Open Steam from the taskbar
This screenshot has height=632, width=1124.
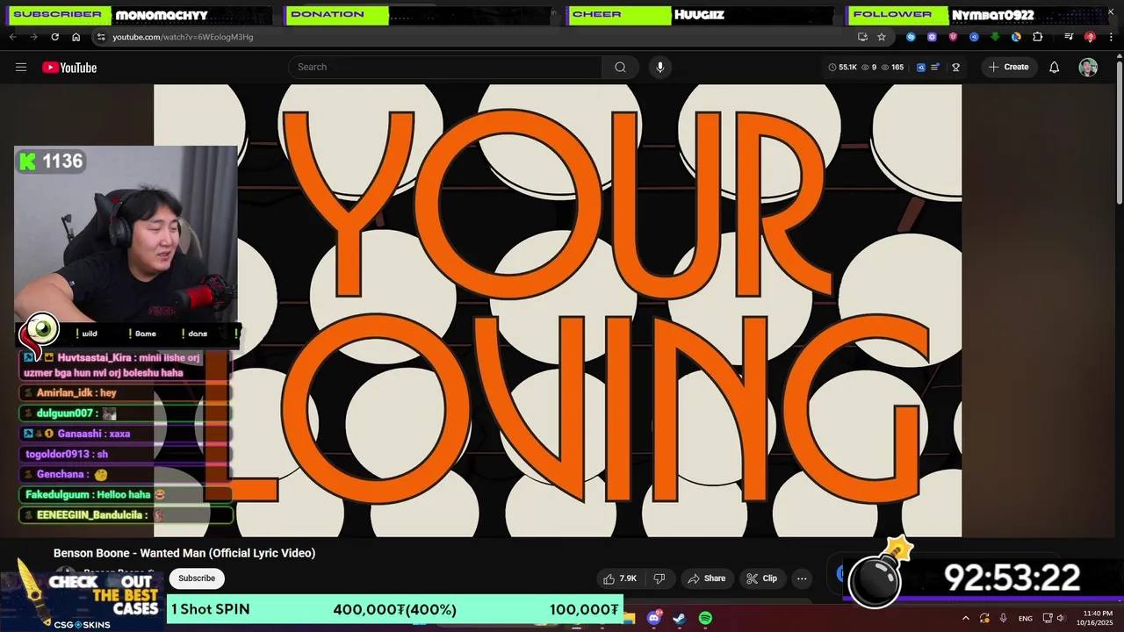pyautogui.click(x=680, y=618)
